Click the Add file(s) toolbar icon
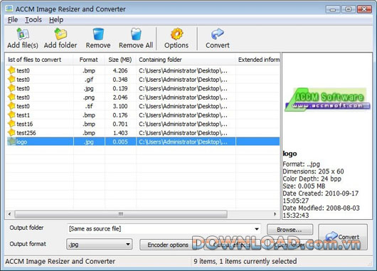377x271 pixels. 23,34
